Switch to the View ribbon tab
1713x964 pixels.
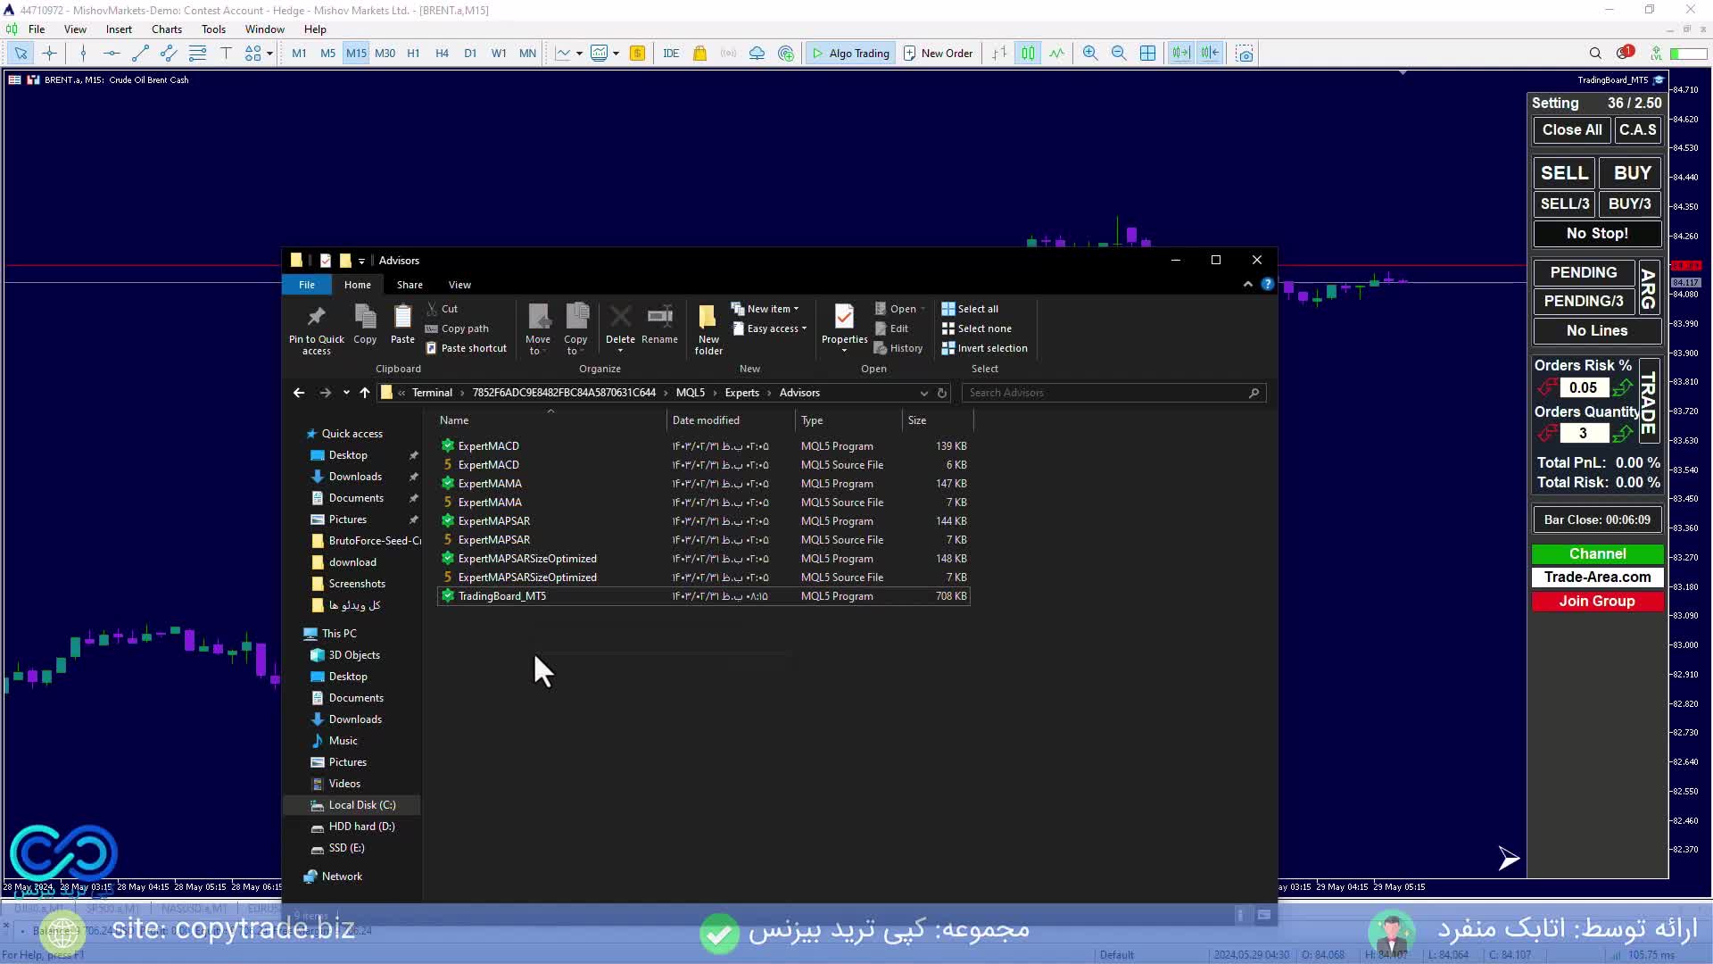tap(459, 285)
